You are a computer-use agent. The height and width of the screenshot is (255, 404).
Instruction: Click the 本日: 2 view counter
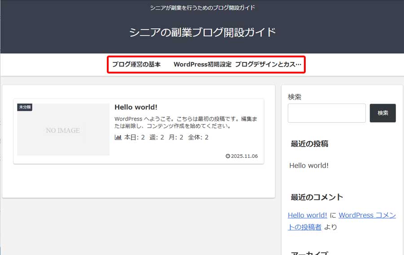[x=134, y=138]
